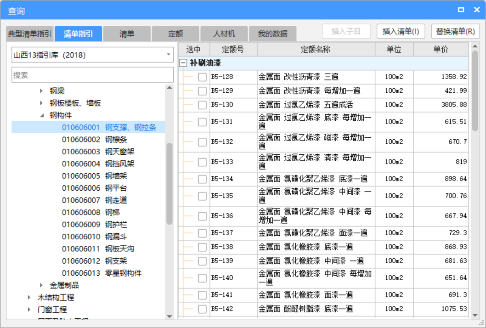Close the 查询 window
486x328 pixels.
tap(476, 10)
